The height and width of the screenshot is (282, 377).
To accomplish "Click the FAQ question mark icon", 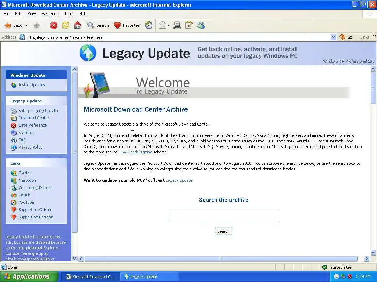I will (14, 140).
